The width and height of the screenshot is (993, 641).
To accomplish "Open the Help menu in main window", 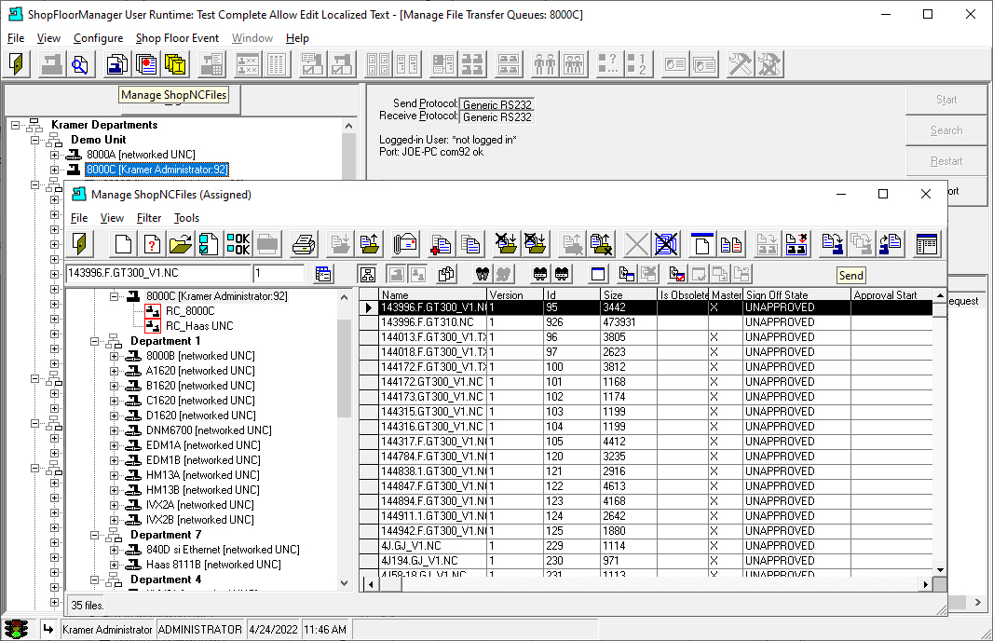I will [x=297, y=38].
